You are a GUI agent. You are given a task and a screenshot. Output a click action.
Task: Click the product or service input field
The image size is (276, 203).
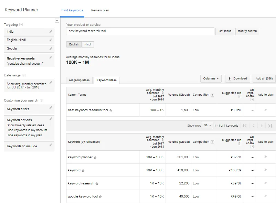(140, 31)
